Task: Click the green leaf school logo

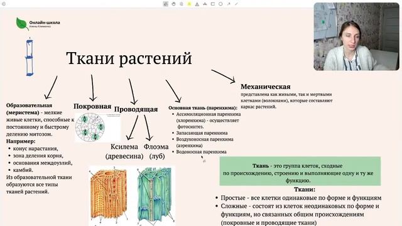Action: (x=22, y=24)
